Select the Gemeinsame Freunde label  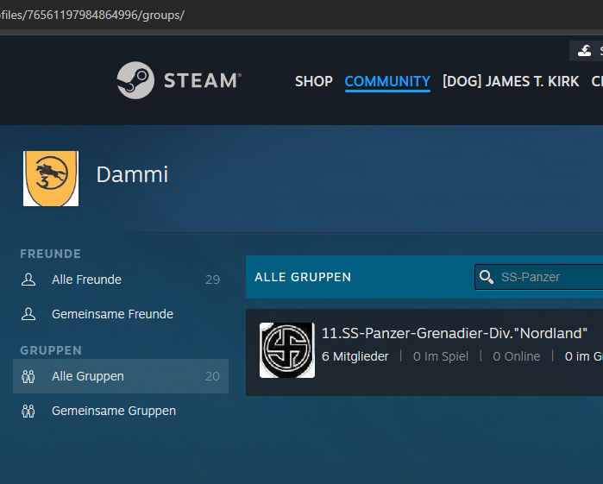click(x=112, y=314)
